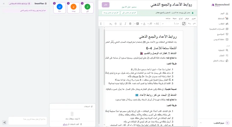Click the المرفقات attachments paperclip header
The image size is (232, 127).
tap(88, 106)
